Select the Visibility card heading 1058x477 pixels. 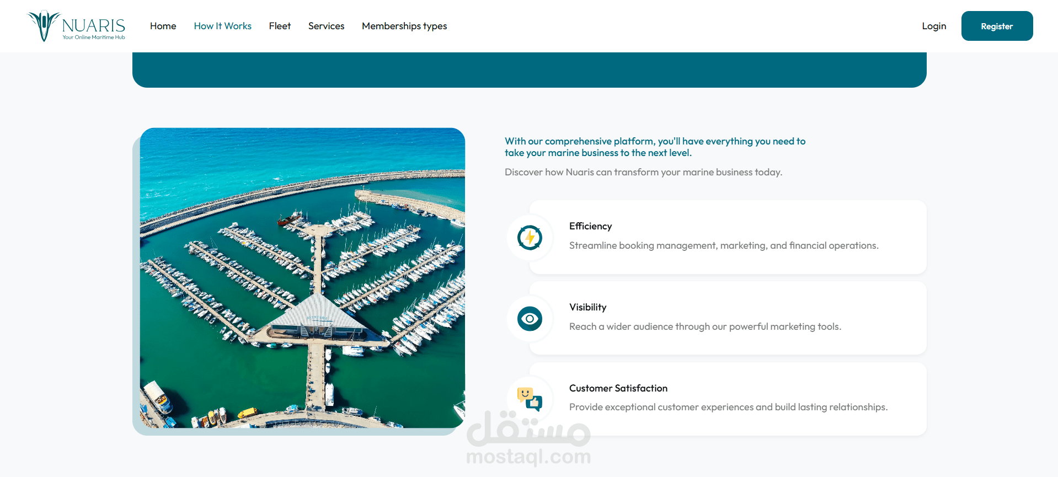point(587,307)
